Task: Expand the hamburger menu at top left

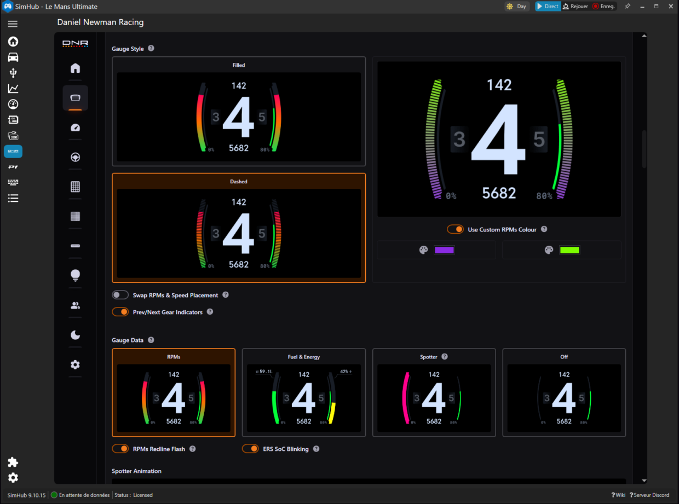Action: click(x=13, y=24)
